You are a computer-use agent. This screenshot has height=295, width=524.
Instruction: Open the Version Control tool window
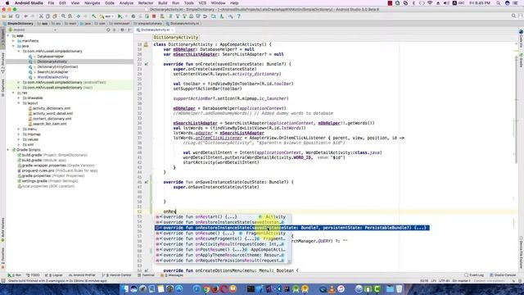tap(116, 275)
